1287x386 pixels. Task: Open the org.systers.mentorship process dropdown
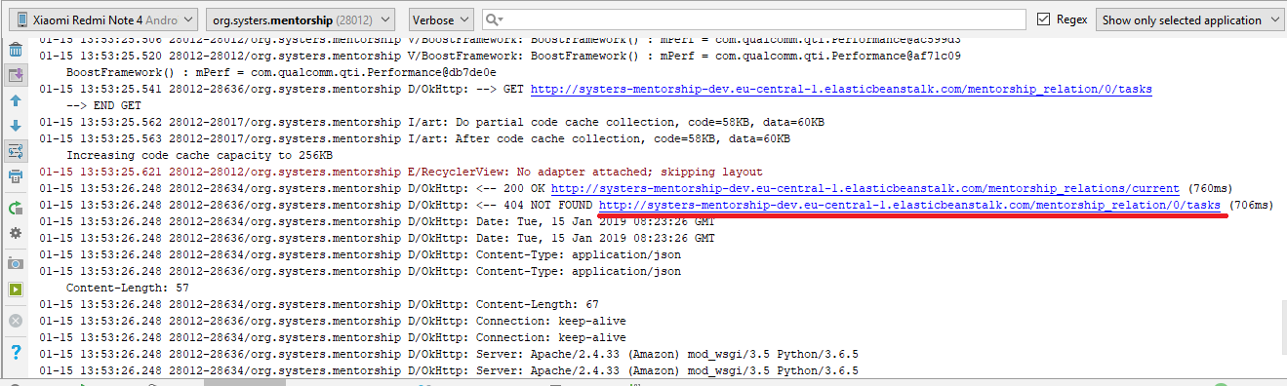[300, 19]
